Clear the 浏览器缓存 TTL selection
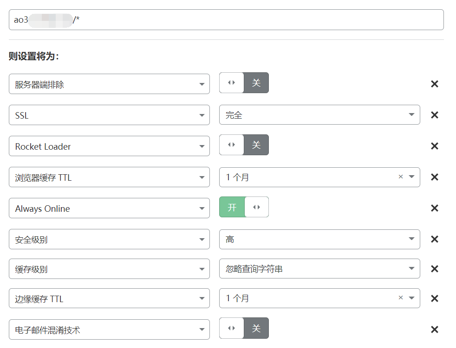Image resolution: width=456 pixels, height=348 pixels. pos(400,177)
